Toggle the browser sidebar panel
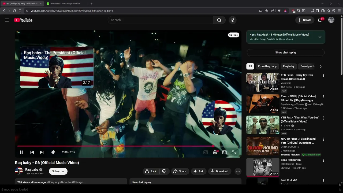This screenshot has width=343, height=193. click(x=318, y=11)
